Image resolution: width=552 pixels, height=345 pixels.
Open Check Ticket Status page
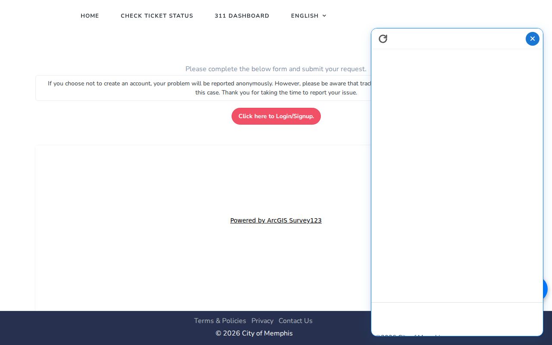157,16
